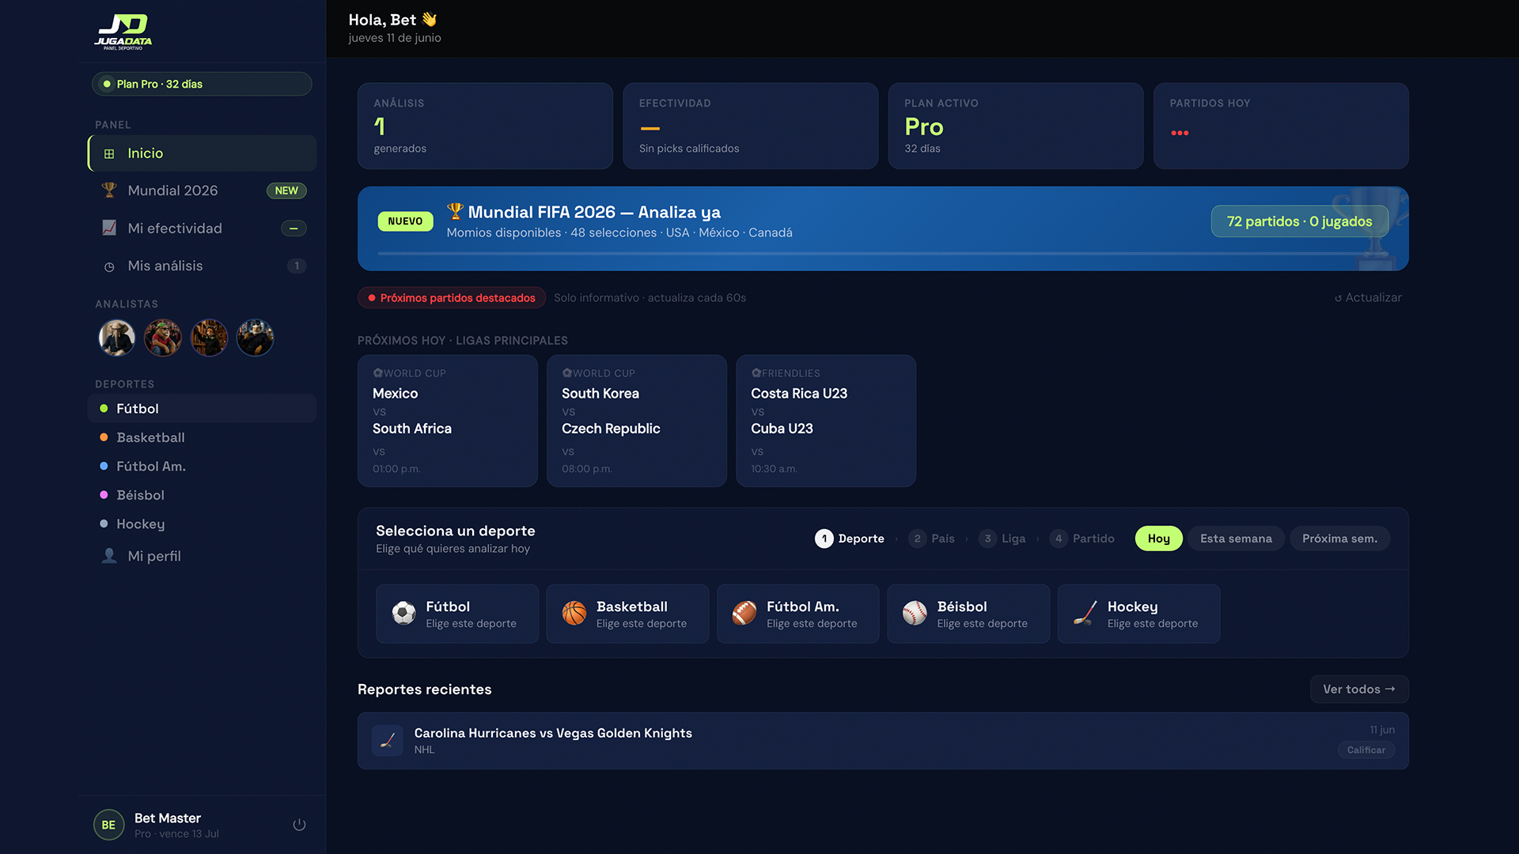This screenshot has width=1519, height=854.
Task: Open Mexico vs South Africa match card
Action: [448, 421]
